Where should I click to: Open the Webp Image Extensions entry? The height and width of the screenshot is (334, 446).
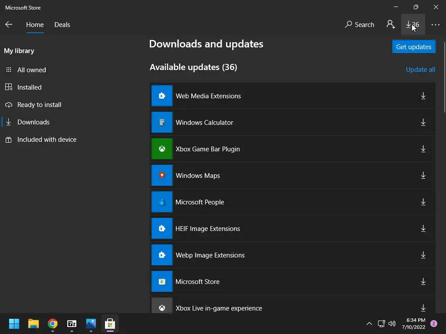pos(293,255)
